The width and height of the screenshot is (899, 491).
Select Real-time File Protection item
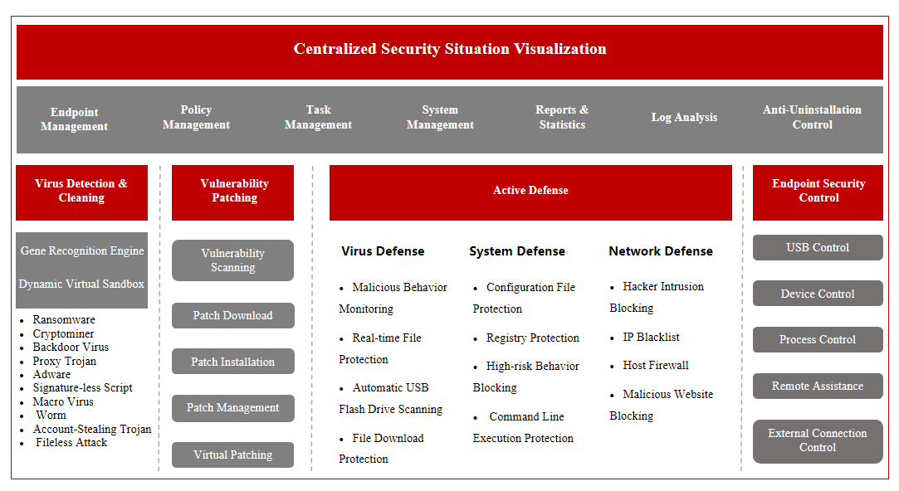[380, 348]
